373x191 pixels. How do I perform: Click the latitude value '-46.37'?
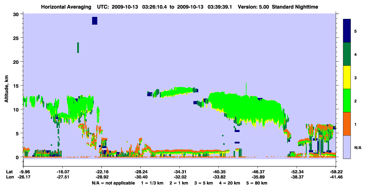coord(258,172)
